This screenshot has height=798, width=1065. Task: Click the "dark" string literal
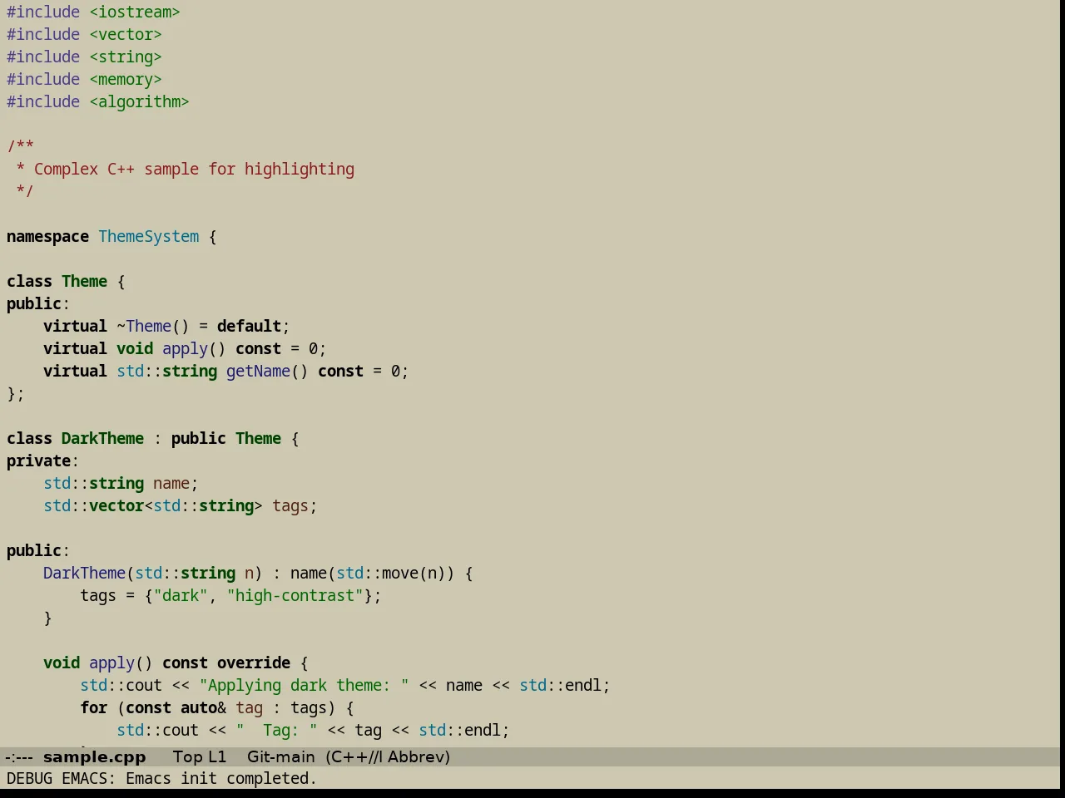(181, 596)
